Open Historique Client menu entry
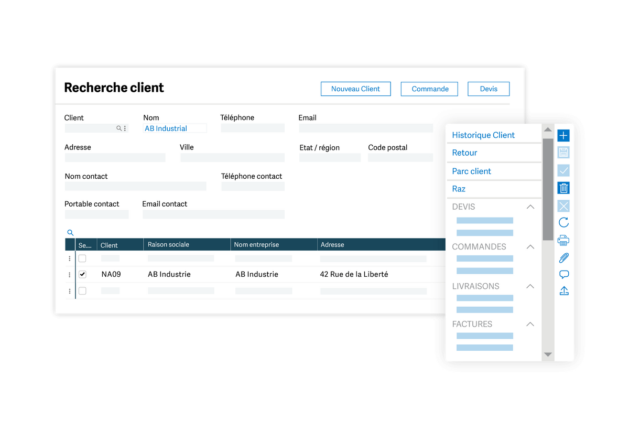The height and width of the screenshot is (421, 629). (x=483, y=135)
